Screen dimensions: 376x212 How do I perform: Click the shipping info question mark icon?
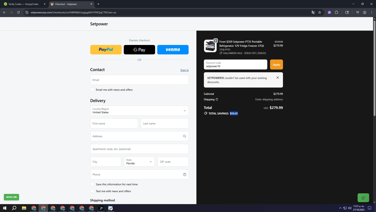click(x=217, y=99)
